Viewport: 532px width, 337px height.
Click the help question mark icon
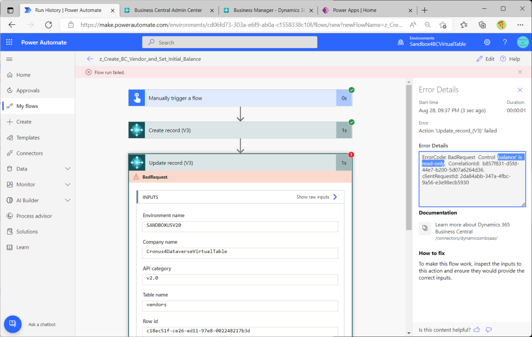point(504,42)
